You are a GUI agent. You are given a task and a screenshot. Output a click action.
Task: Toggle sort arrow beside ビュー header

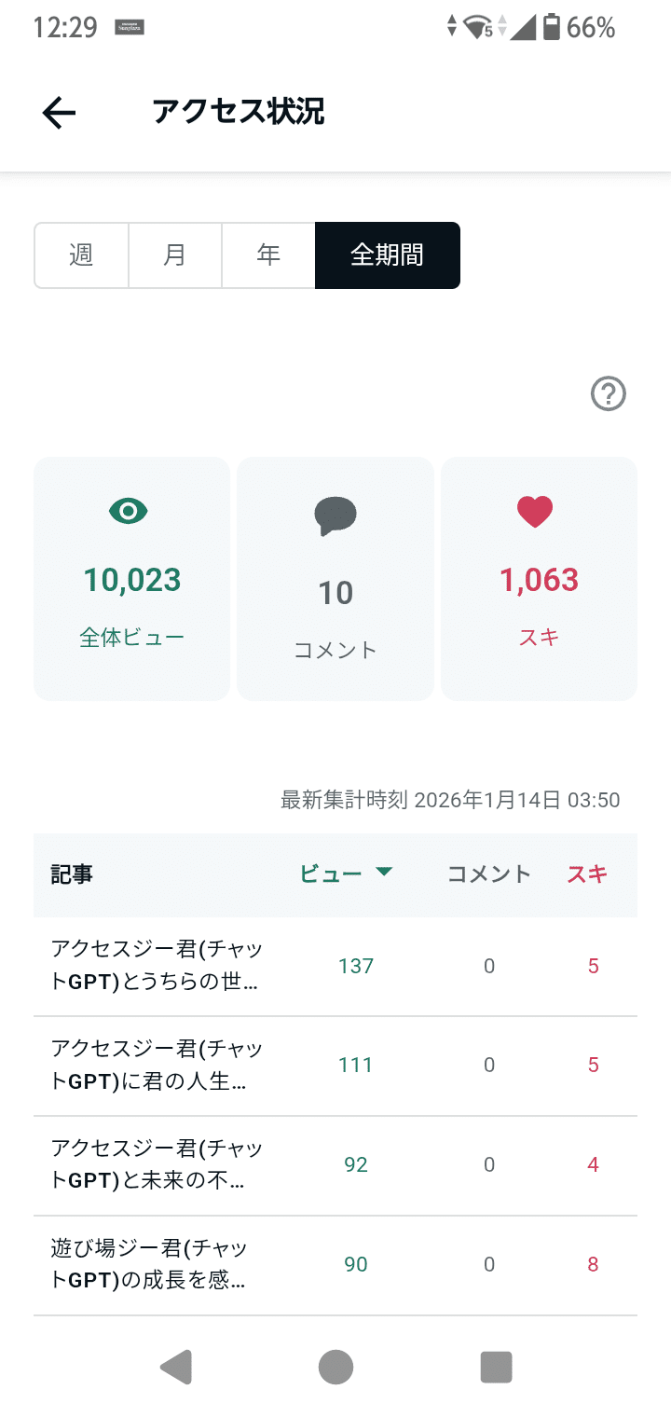tap(384, 873)
